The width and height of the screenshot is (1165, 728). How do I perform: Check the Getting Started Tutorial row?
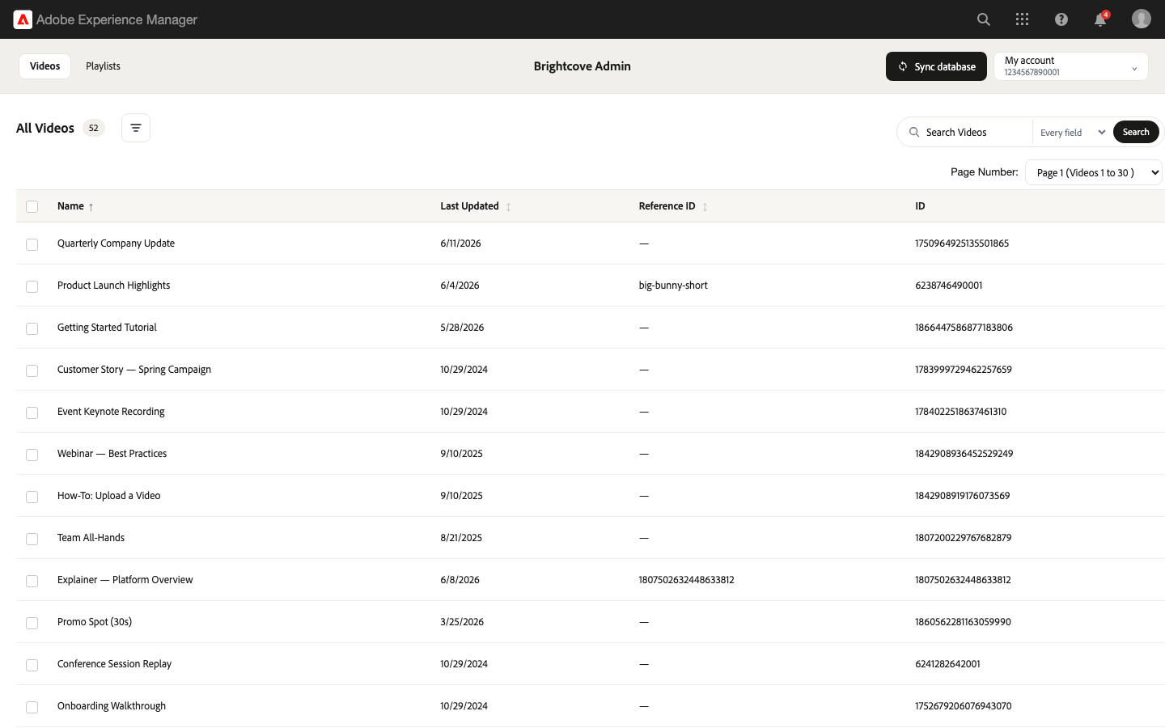32,328
